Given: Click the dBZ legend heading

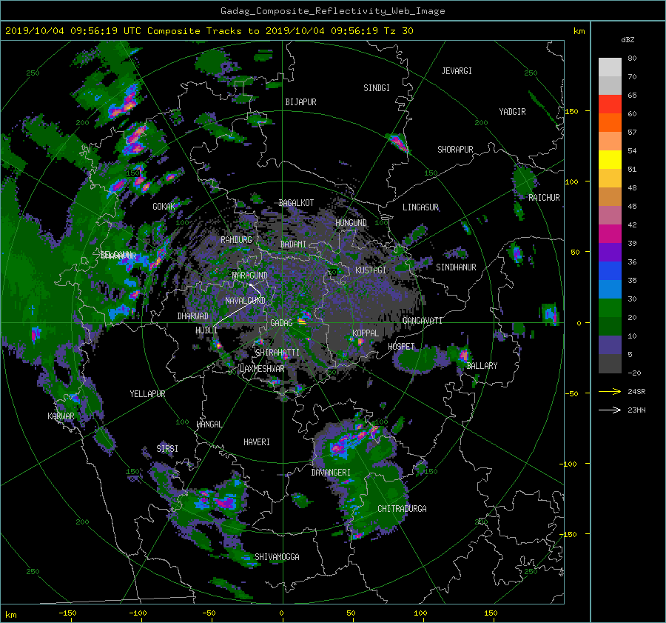Looking at the screenshot, I should coord(628,39).
